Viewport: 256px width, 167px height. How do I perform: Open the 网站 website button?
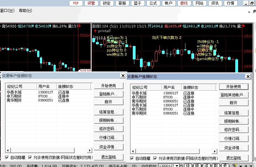pyautogui.click(x=200, y=3)
